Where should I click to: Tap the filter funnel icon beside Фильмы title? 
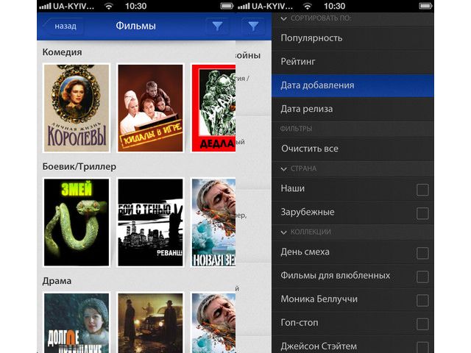[x=217, y=26]
